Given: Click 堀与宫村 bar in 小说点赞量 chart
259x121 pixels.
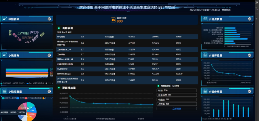Looking at the screenshot, I should coord(236,39).
